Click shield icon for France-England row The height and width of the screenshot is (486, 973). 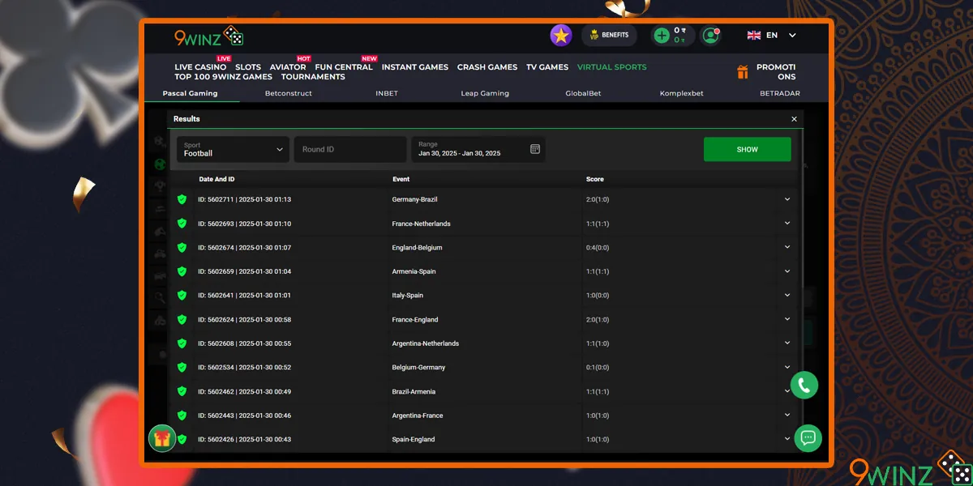(x=182, y=319)
